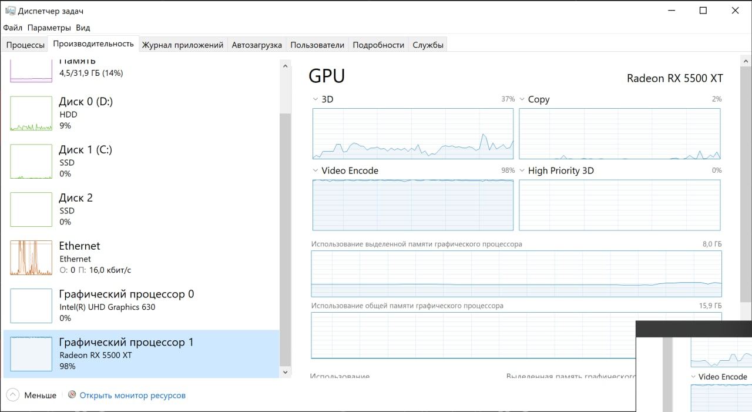This screenshot has height=412, width=752.
Task: Switch to the Процессы tab
Action: pyautogui.click(x=25, y=45)
